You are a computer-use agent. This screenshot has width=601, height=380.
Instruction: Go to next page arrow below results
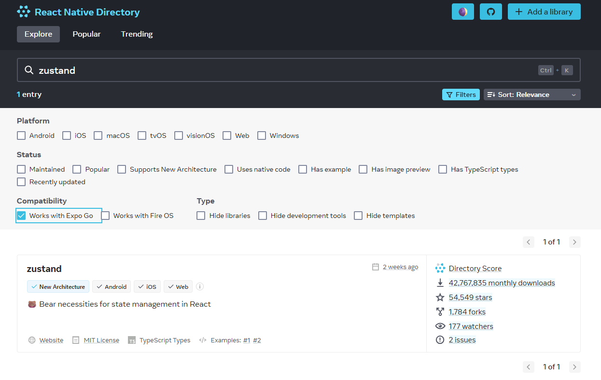tap(574, 367)
